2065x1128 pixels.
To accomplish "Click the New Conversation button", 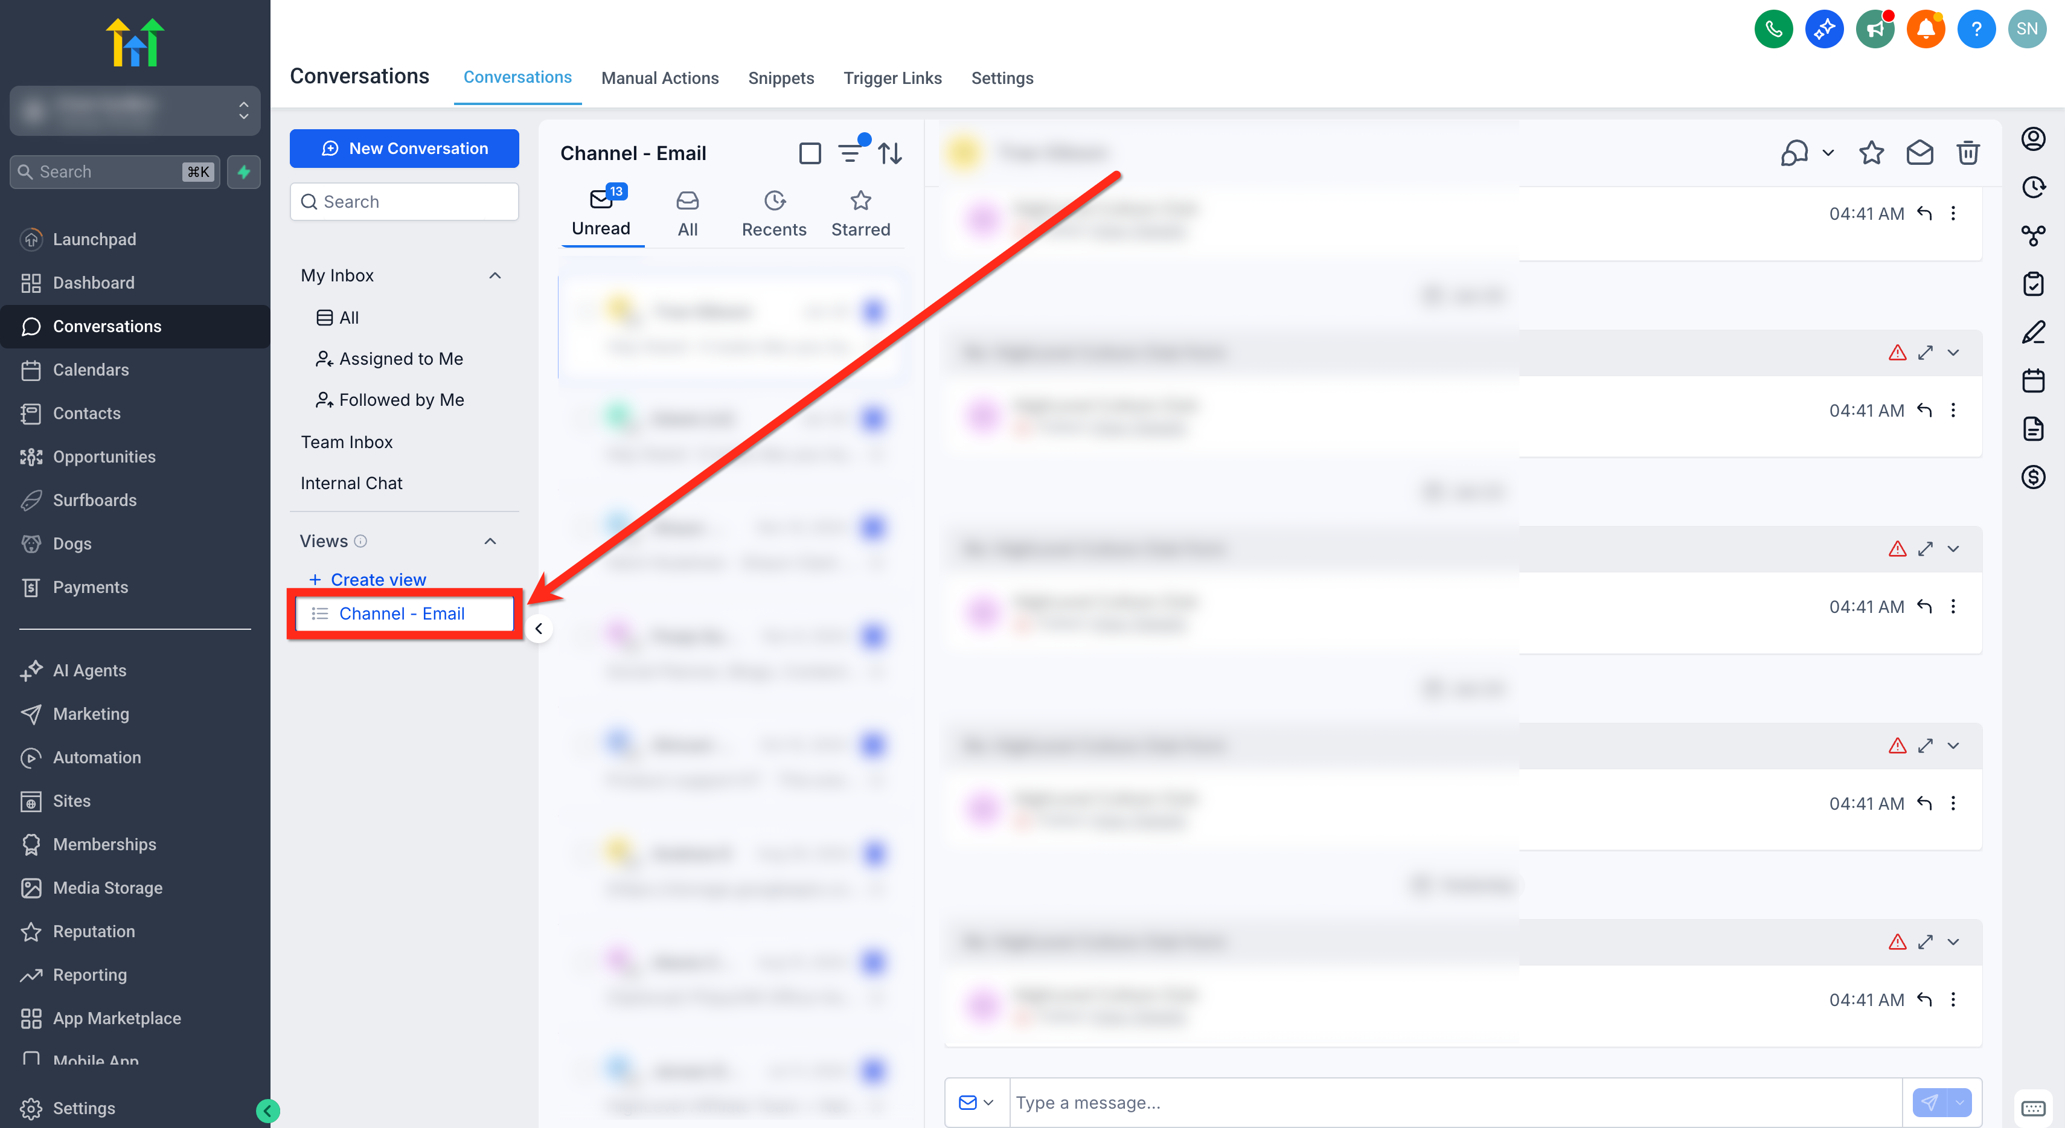I will (x=404, y=149).
